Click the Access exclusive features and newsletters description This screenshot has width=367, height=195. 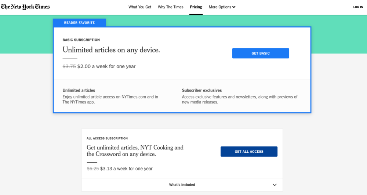(x=240, y=100)
